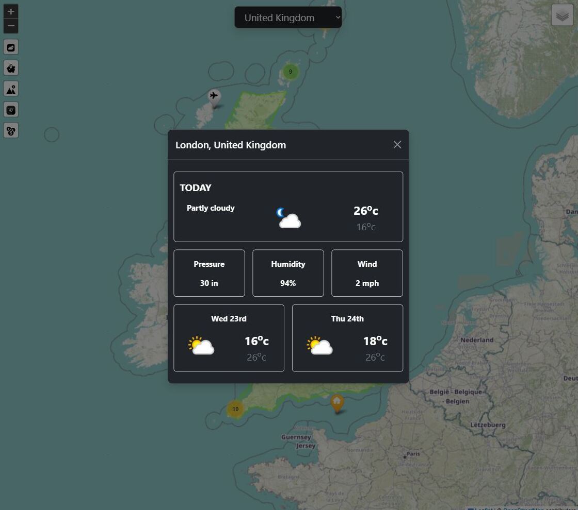Click the Wind 2 mph tile

367,273
